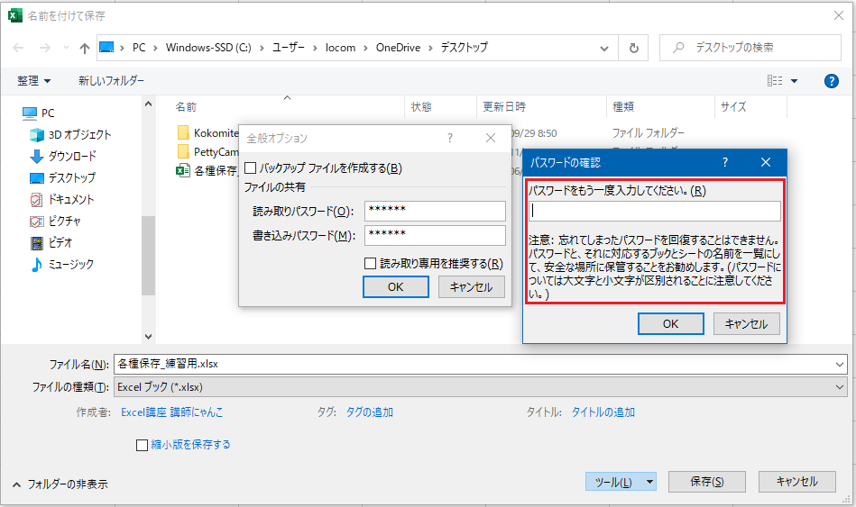The width and height of the screenshot is (856, 507).
Task: Click the PC icon in address bar
Action: point(106,48)
